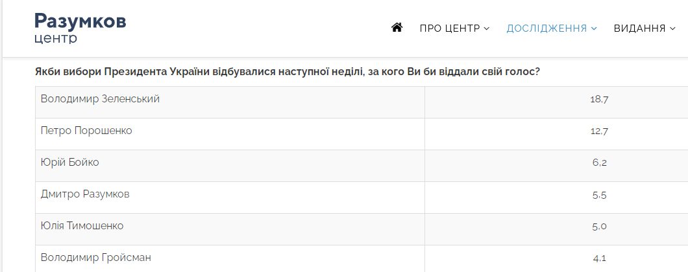Viewport: 688px width, 272px height.
Task: Select the Петро Порошенко row
Action: (x=362, y=134)
